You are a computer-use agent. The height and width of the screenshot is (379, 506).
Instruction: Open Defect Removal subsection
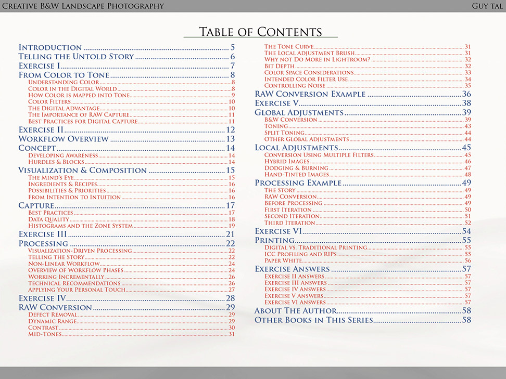[131, 315]
